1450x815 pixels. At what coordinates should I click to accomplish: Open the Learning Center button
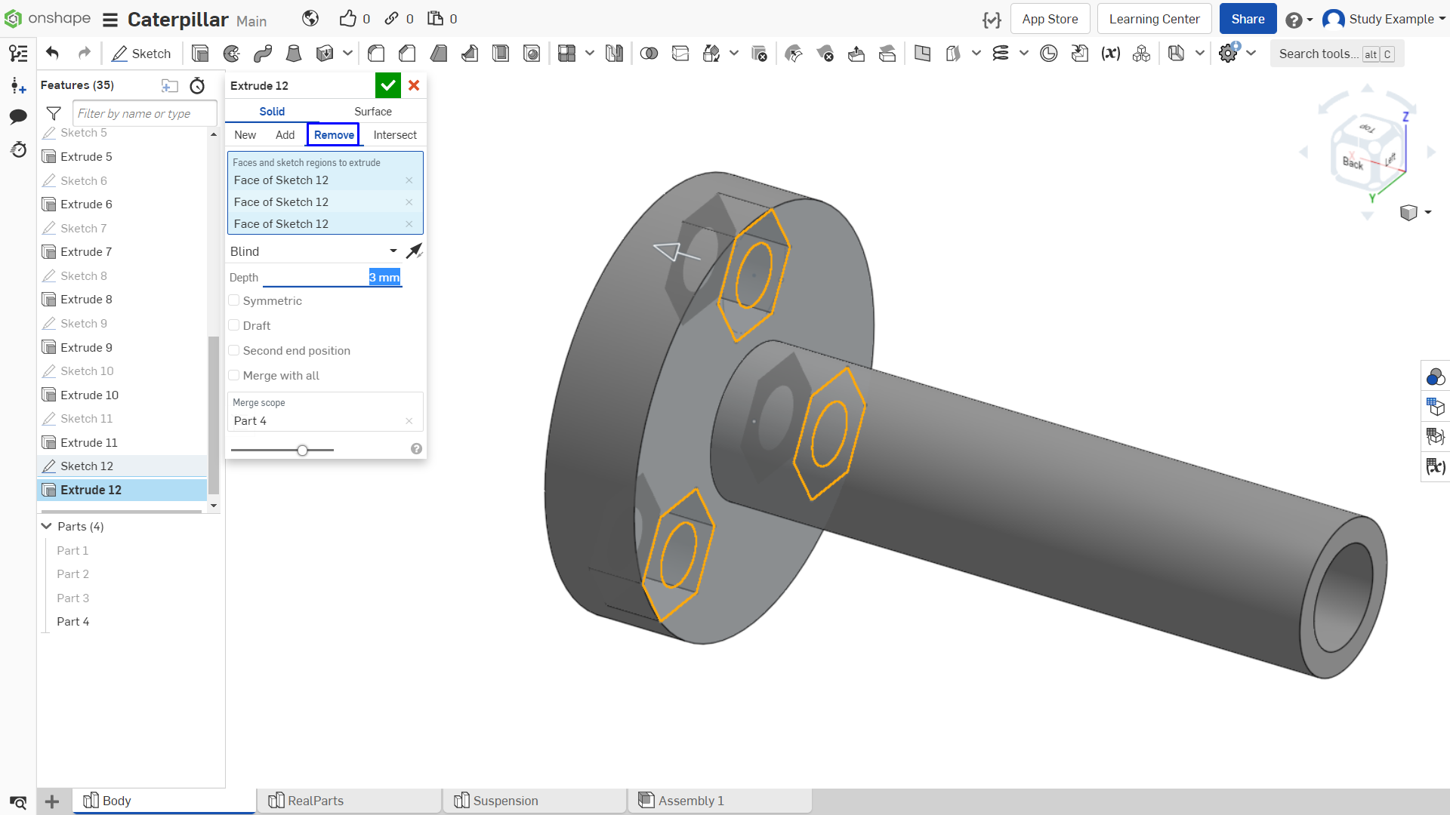(x=1154, y=19)
